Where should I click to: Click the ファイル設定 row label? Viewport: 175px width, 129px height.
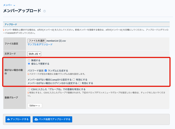click(x=11, y=44)
